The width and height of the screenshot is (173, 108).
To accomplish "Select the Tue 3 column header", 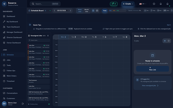I will pyautogui.click(x=74, y=37).
